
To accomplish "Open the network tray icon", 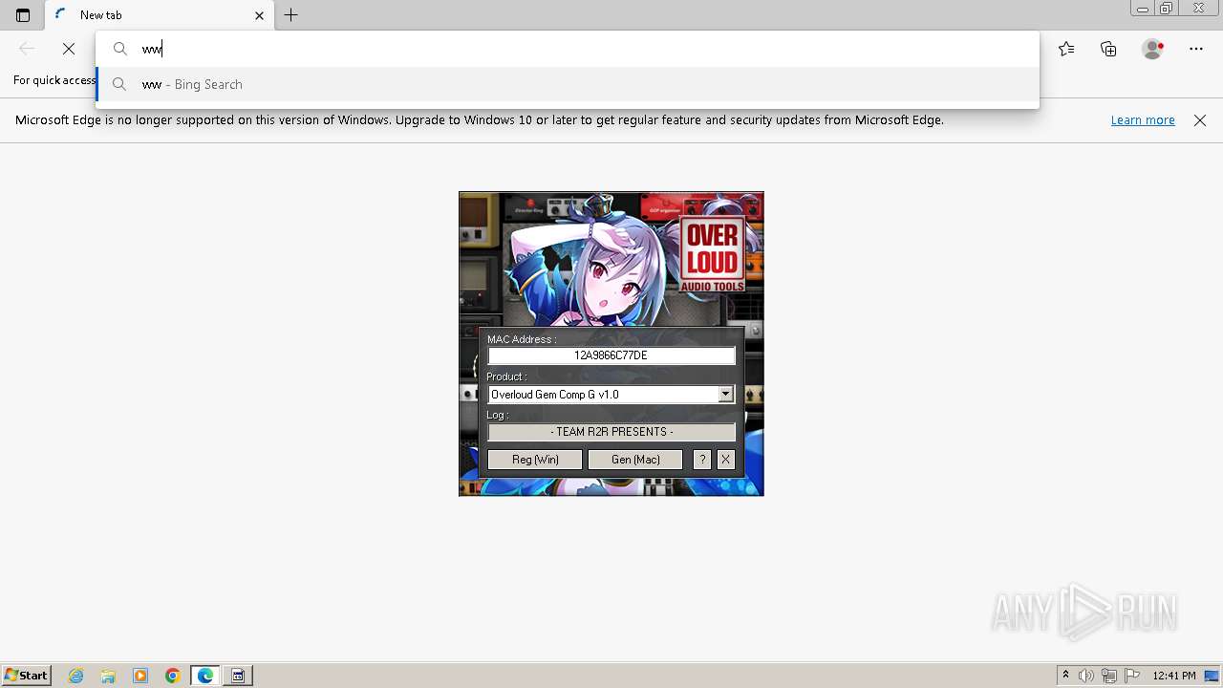I will point(1109,676).
